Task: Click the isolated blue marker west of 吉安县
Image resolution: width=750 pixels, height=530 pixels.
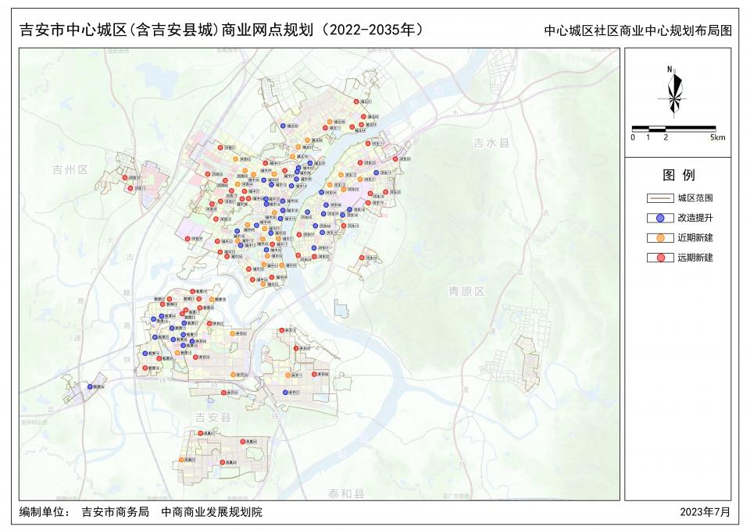Action: (91, 386)
